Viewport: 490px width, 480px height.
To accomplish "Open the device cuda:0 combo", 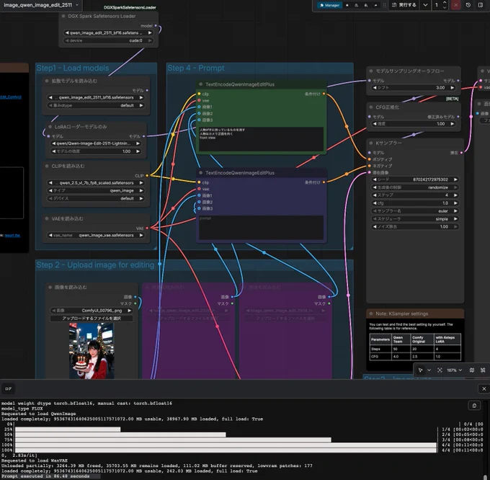I will (108, 40).
